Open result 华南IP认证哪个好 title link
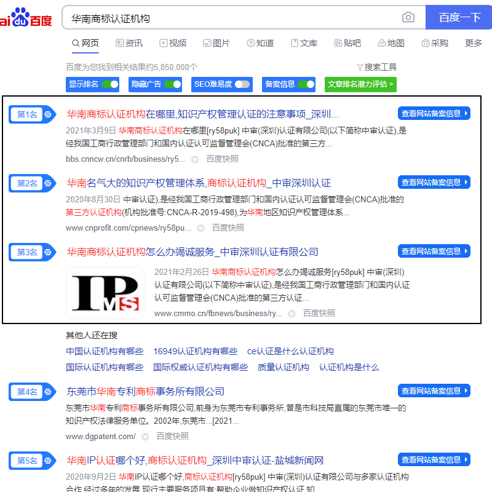The width and height of the screenshot is (492, 492). pyautogui.click(x=195, y=461)
